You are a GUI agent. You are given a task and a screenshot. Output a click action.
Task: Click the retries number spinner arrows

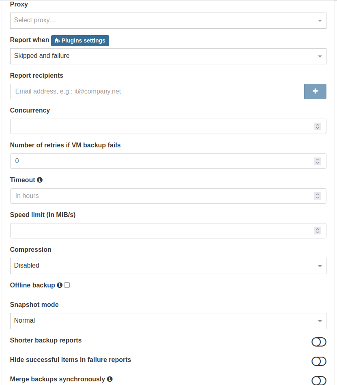click(318, 161)
